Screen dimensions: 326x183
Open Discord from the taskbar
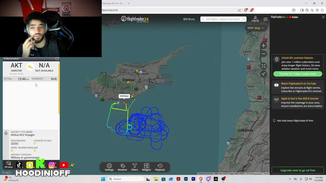click(x=208, y=179)
